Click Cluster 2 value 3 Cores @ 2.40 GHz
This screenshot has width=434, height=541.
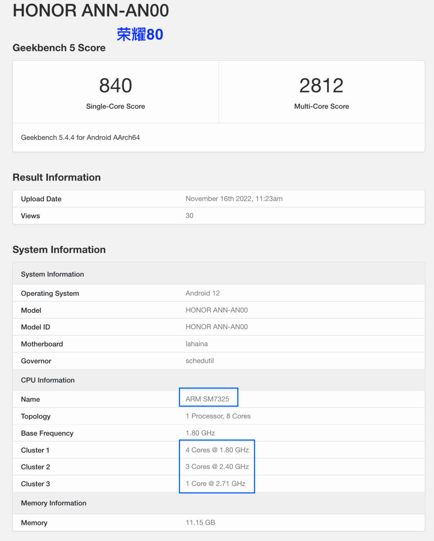[217, 467]
